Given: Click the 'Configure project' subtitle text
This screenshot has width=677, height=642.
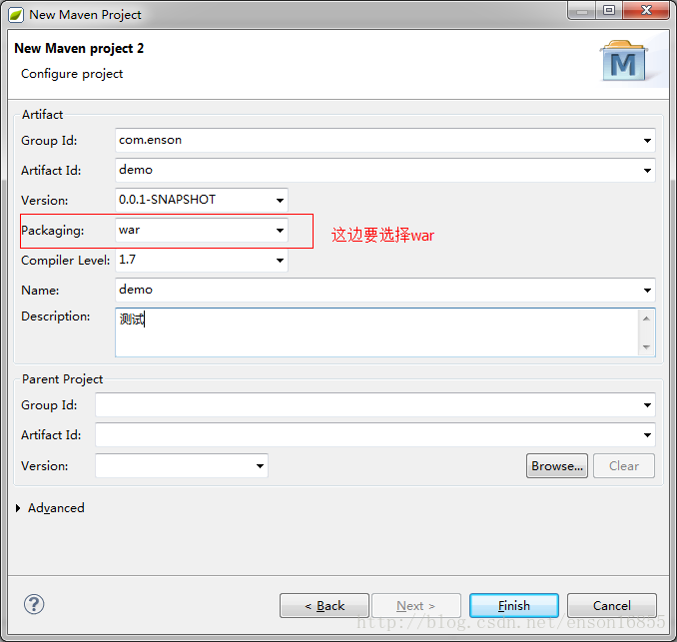Looking at the screenshot, I should tap(72, 74).
